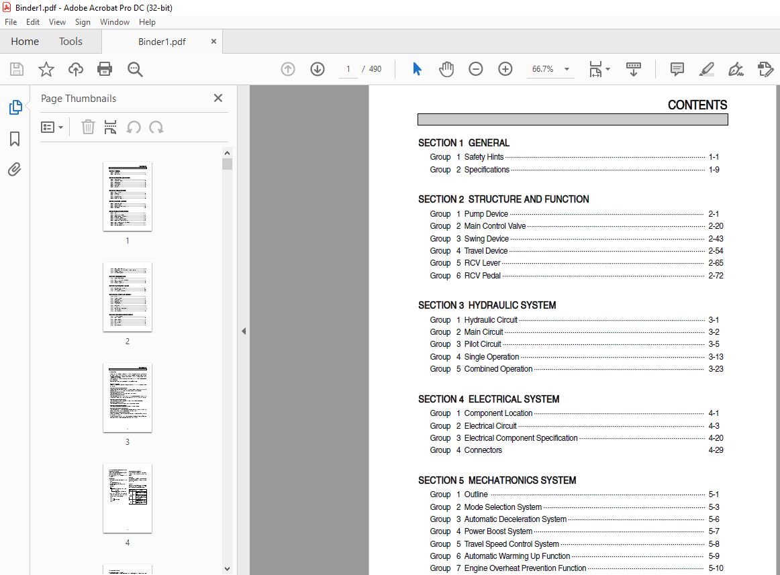Select page 3 thumbnail

tap(128, 397)
